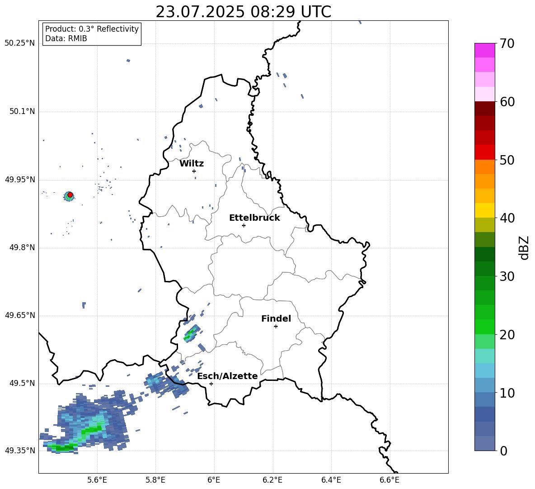Click the 30 colorbar tick label
Screen dimensions: 535x489
point(507,276)
